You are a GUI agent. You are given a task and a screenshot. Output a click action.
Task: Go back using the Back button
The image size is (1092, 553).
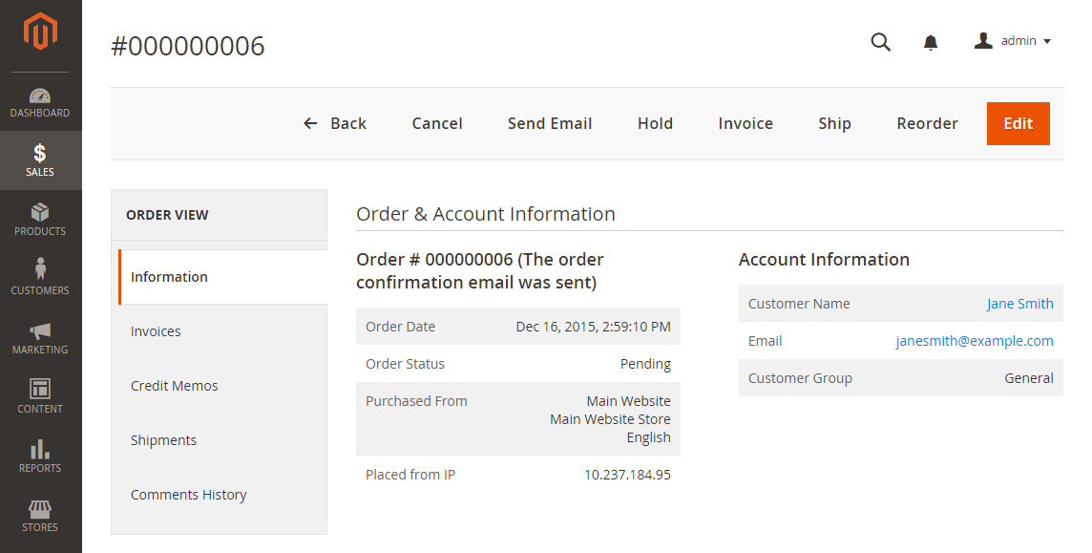[x=335, y=123]
